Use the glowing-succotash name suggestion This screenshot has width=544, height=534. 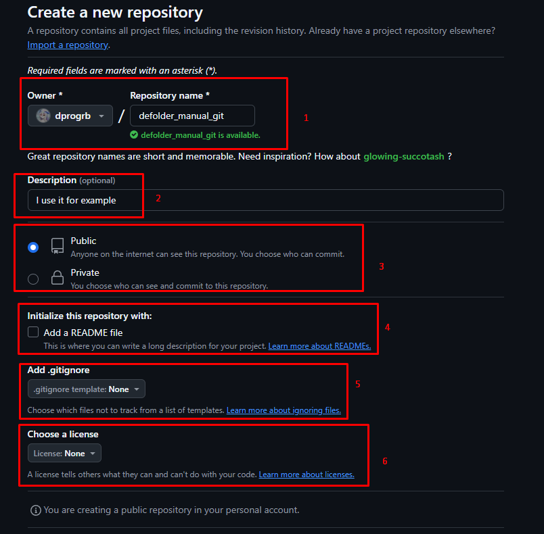[403, 157]
